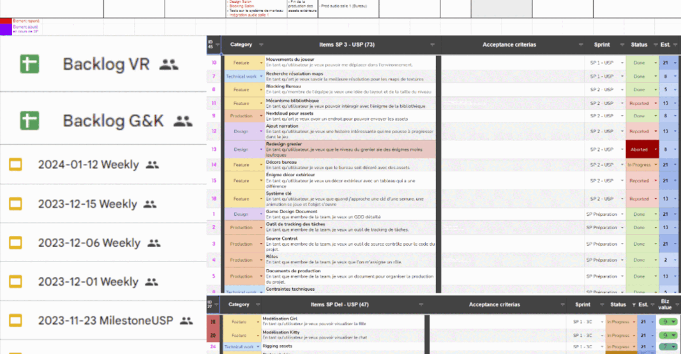
Task: Click shared people icon beside Backlog VR
Action: click(168, 64)
